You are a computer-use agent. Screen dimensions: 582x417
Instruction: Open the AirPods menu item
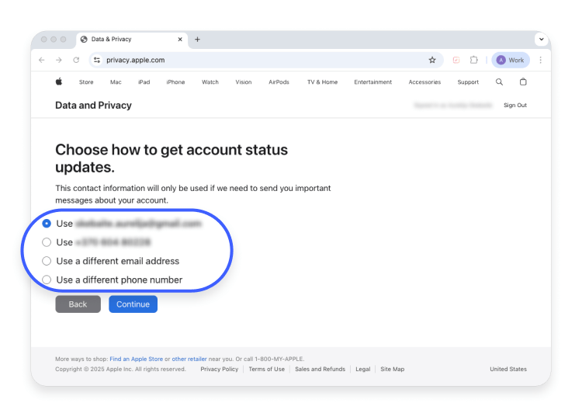pyautogui.click(x=279, y=82)
